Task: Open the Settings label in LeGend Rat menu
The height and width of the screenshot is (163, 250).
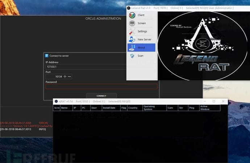Action: pyautogui.click(x=142, y=32)
